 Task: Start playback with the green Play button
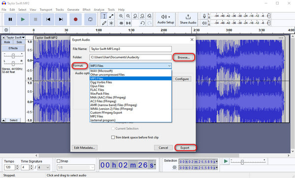click(23, 19)
